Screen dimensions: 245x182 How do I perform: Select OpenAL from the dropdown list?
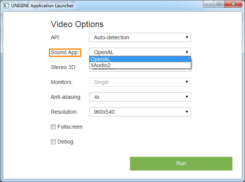coord(140,59)
